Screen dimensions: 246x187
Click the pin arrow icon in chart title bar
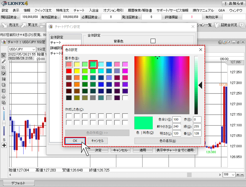coord(229,42)
